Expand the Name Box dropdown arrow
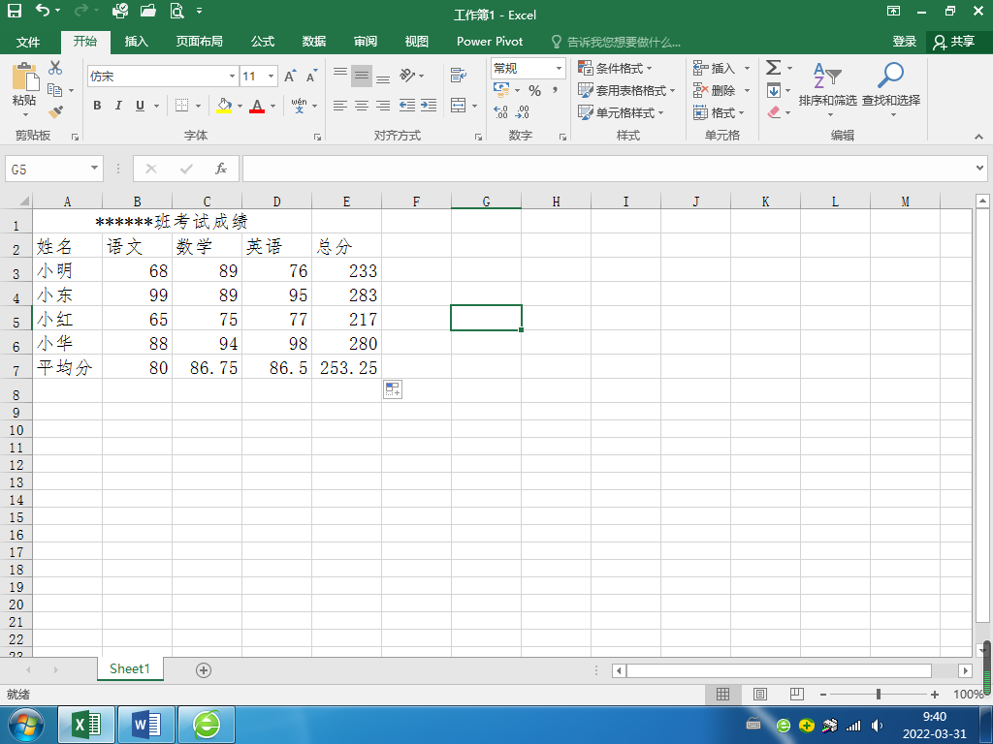 click(94, 169)
